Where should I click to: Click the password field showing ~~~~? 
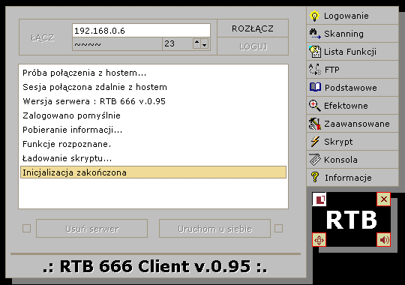click(x=117, y=44)
